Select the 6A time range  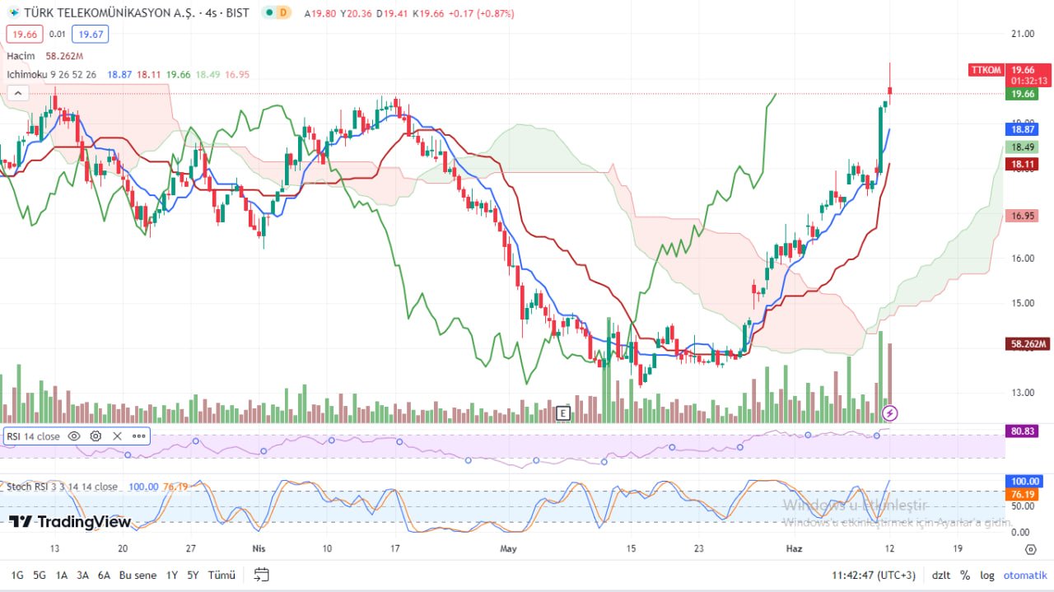pos(104,576)
